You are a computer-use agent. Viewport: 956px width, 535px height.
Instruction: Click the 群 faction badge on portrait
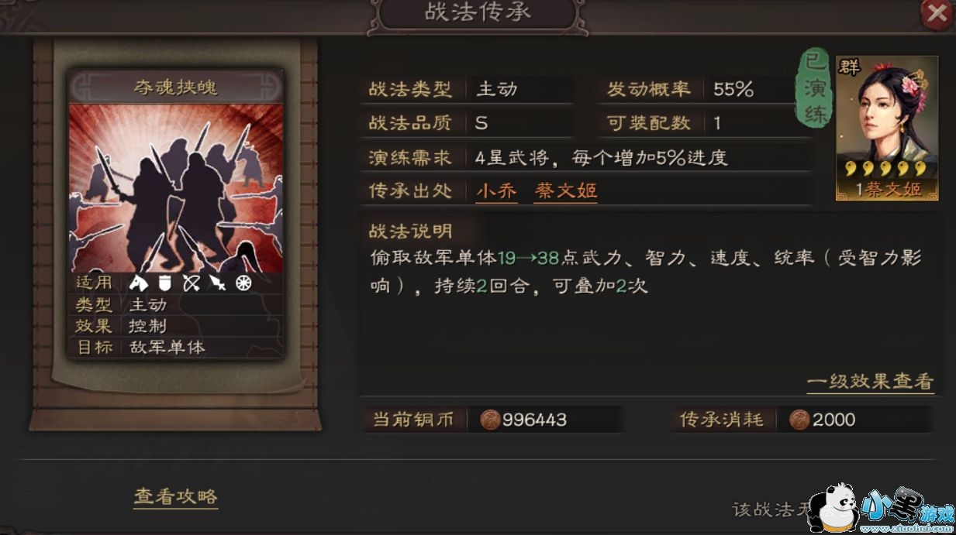(849, 66)
